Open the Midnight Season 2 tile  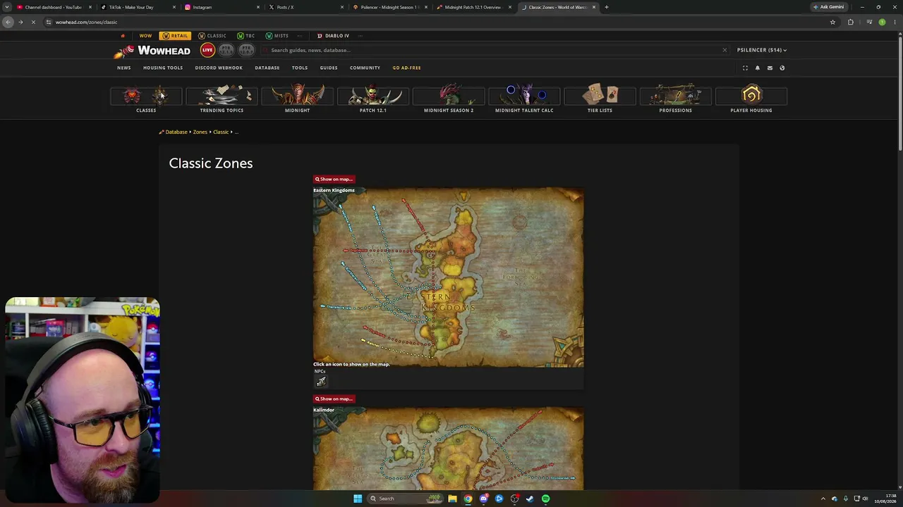(x=449, y=99)
